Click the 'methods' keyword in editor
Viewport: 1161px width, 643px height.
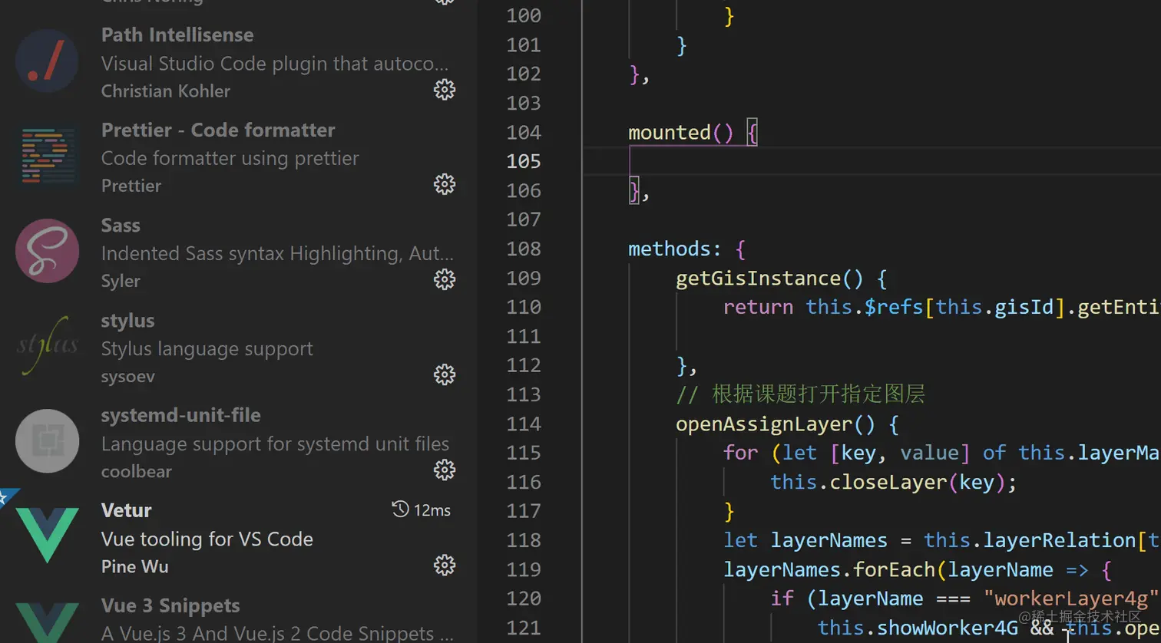tap(670, 249)
